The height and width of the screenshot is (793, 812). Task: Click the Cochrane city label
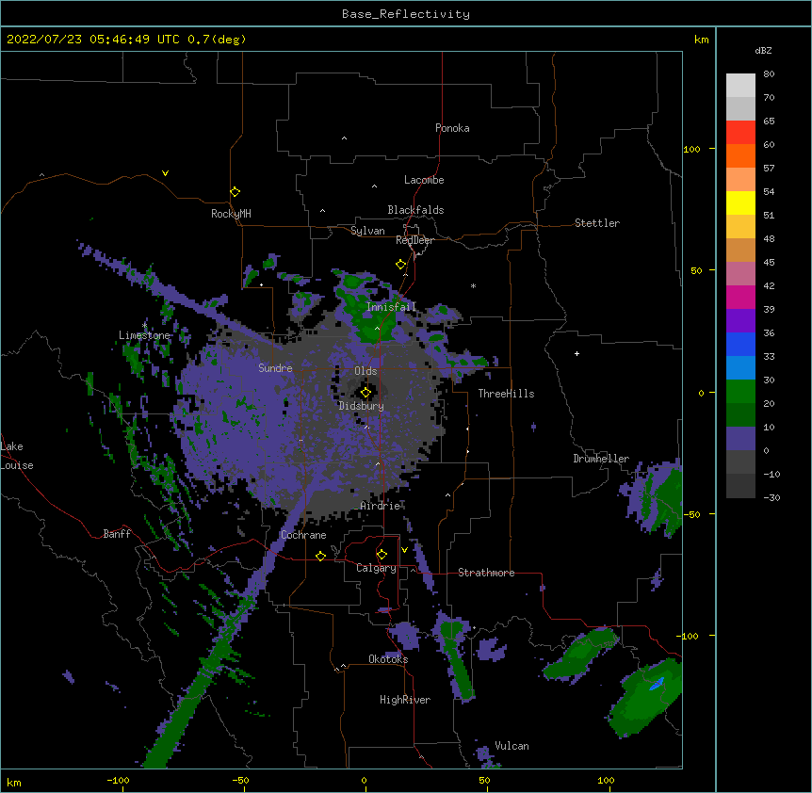tap(303, 535)
